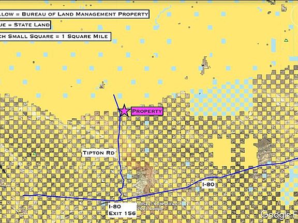298x223 pixels.
Task: Select the pink Property label
Action: [x=147, y=111]
